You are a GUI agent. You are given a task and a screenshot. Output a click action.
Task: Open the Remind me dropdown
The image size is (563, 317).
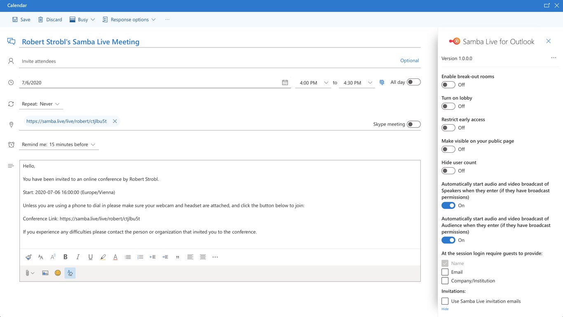tap(59, 144)
